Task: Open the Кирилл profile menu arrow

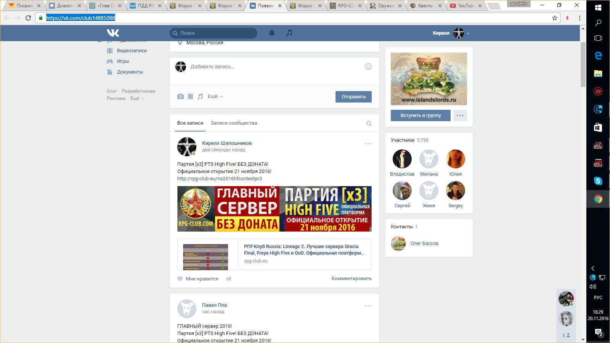Action: [x=468, y=34]
